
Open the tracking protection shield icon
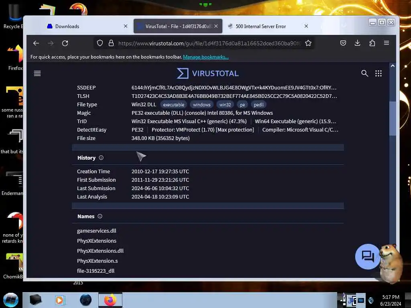coord(100,43)
